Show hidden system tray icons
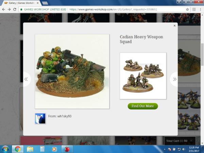Screen dimensions: 204x153 (165, 149)
